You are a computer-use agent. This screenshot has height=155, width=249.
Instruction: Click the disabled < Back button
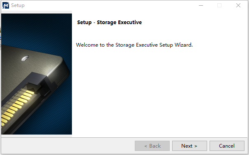tap(152, 146)
